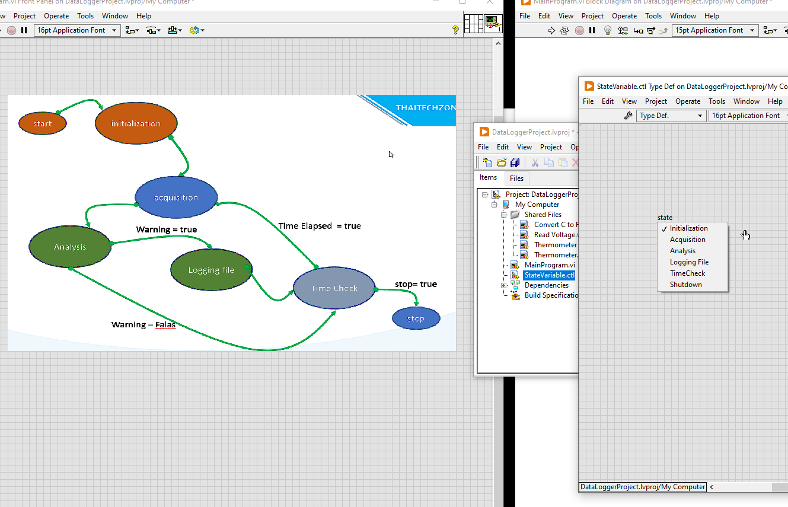Open Operate menu in StateVariable.ctl window
Screen dimensions: 788x507
tap(688, 101)
